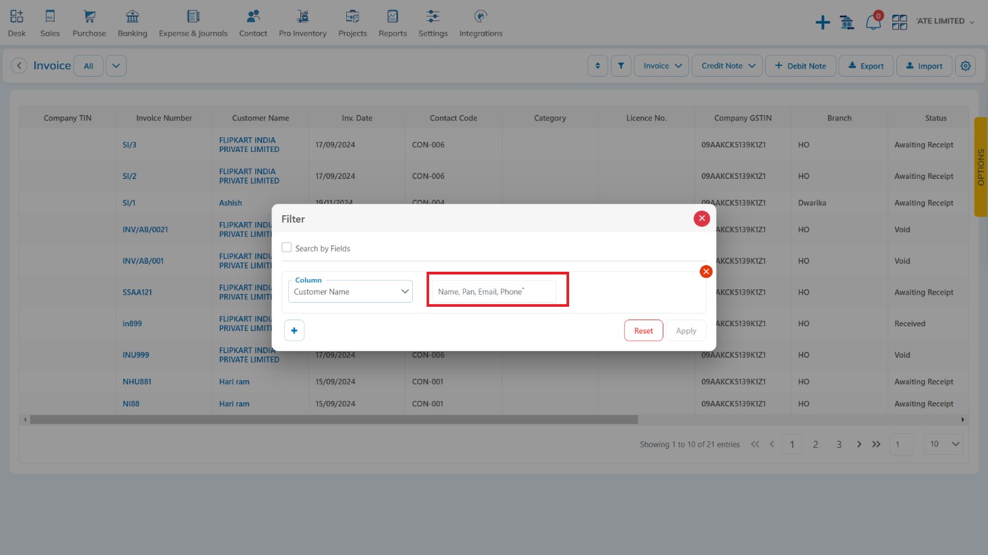The image size is (988, 555).
Task: Open invoice SSAA121 link
Action: (x=137, y=292)
